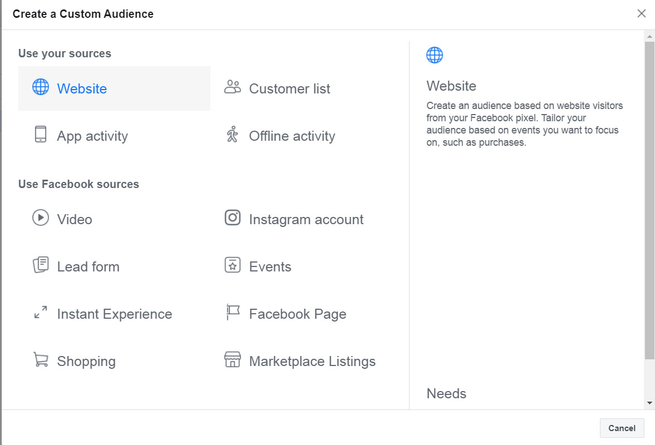Click the Events star calendar icon
This screenshot has height=445, width=655.
233,265
